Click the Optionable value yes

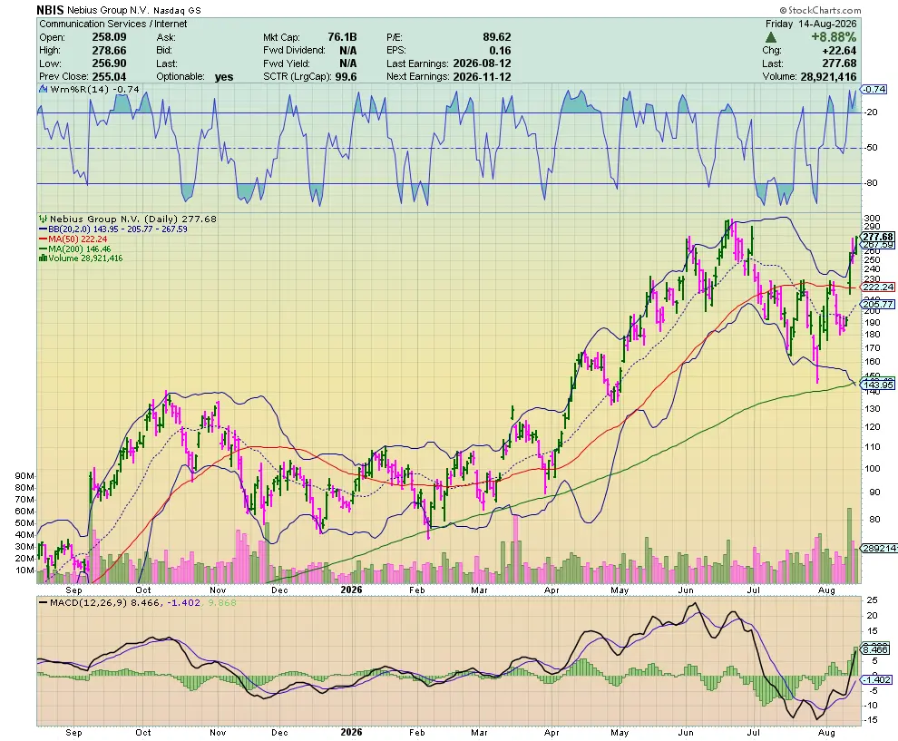tap(224, 77)
